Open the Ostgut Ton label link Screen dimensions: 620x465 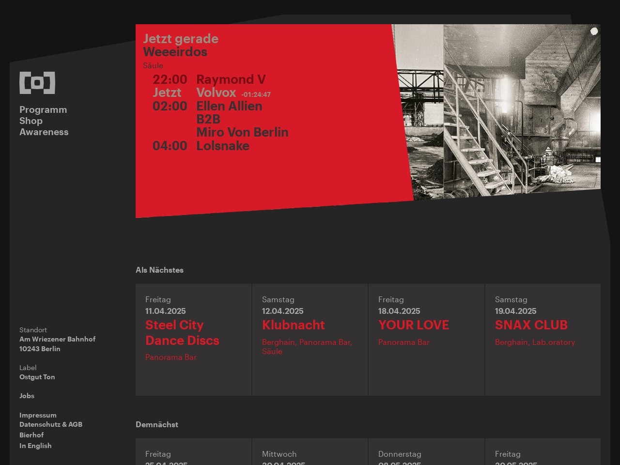(x=37, y=377)
